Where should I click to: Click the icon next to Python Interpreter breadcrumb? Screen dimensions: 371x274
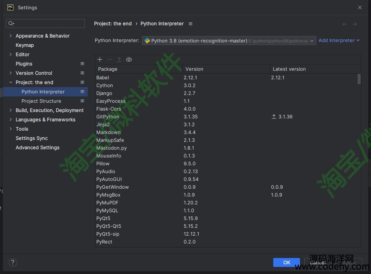(190, 24)
